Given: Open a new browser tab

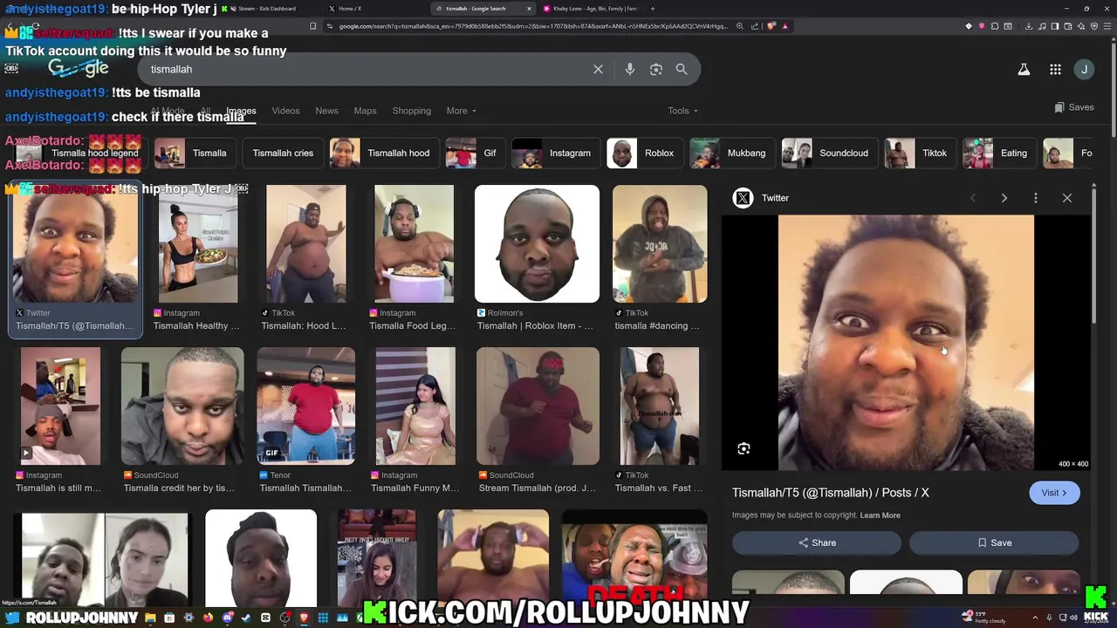Looking at the screenshot, I should 653,9.
